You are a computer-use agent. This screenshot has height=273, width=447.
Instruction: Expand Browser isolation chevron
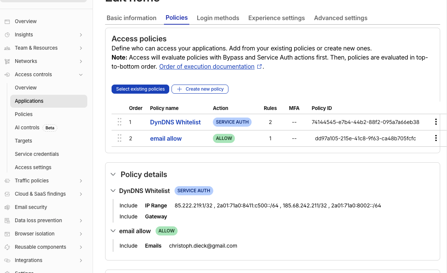pos(81,234)
